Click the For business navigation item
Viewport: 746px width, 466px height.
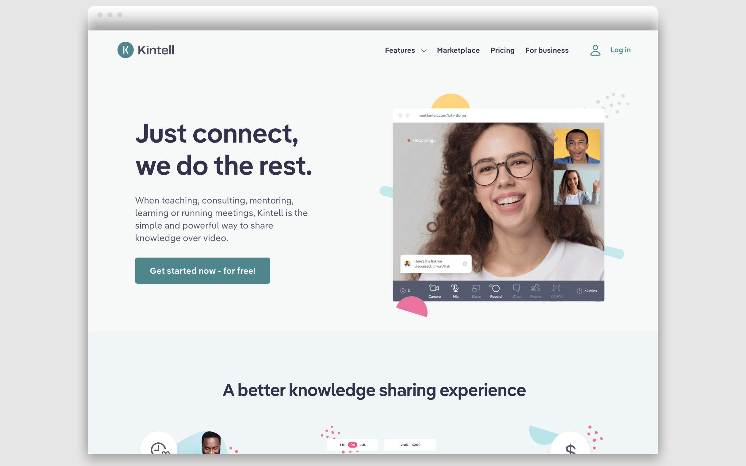coord(547,50)
